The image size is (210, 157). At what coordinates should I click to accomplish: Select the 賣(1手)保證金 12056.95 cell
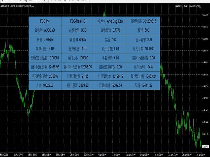78,67
